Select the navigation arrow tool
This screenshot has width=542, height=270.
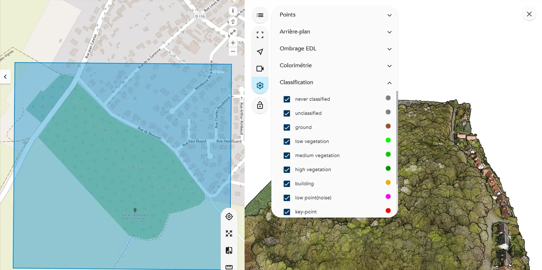click(260, 52)
